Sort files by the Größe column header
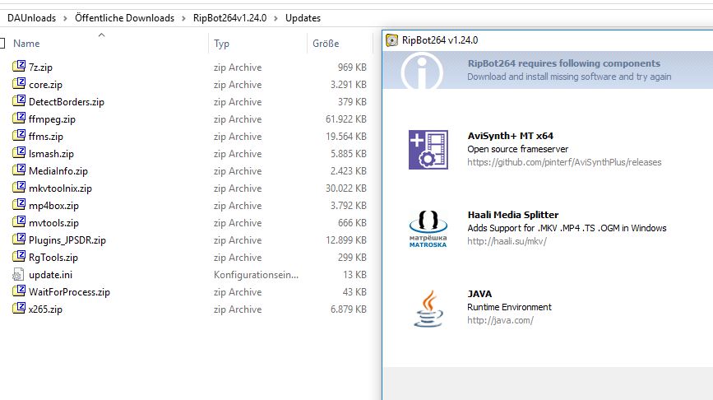 coord(326,44)
